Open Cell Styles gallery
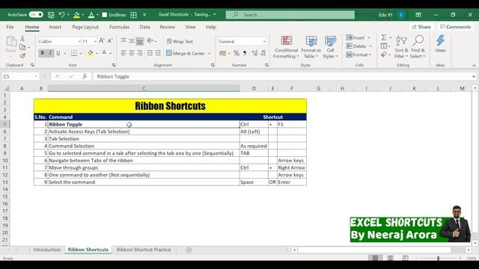 pos(330,47)
